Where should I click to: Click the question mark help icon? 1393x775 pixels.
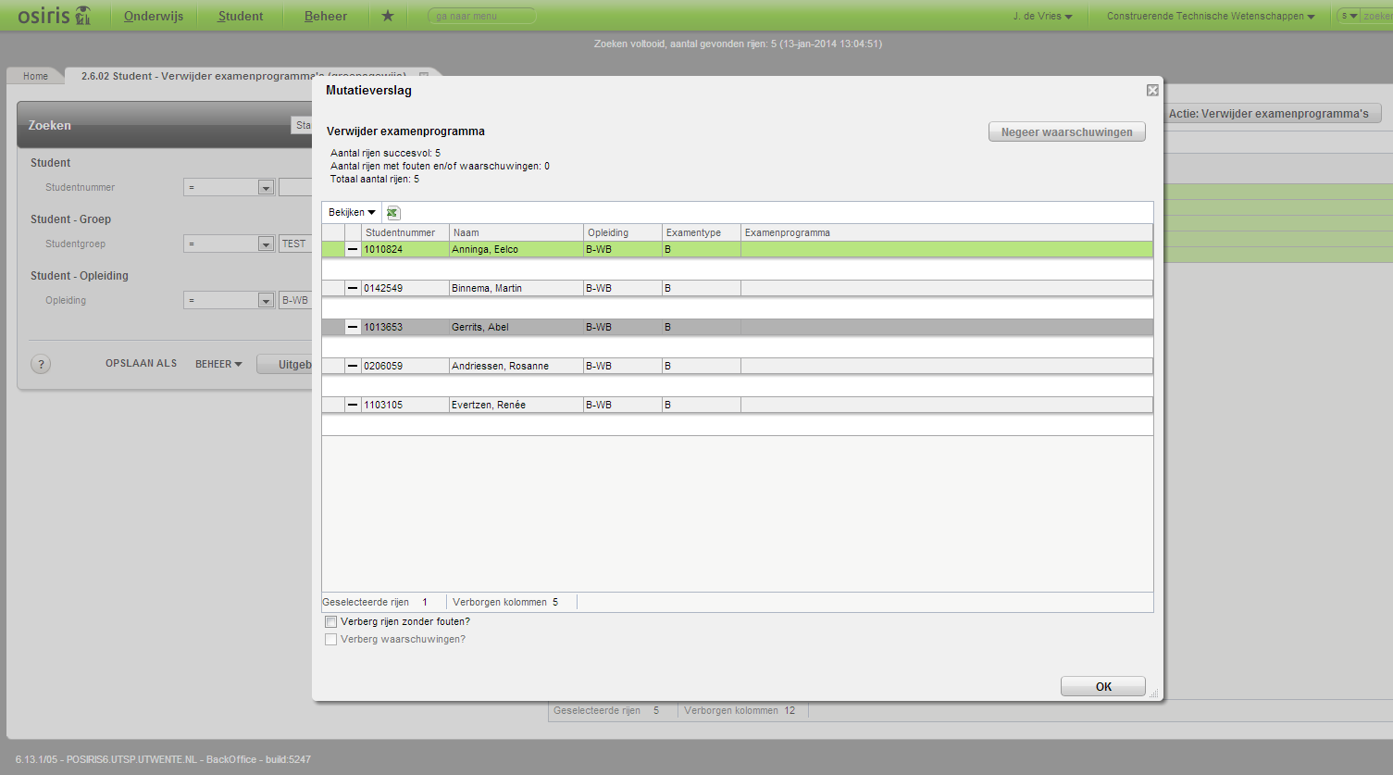[41, 364]
